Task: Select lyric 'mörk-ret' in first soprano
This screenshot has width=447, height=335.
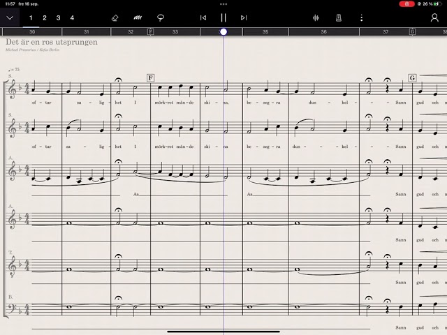Action: (163, 103)
